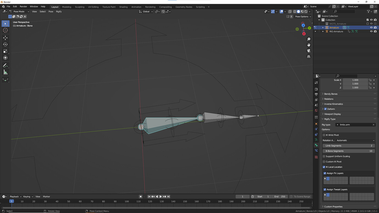Image resolution: width=379 pixels, height=213 pixels.
Task: Activate the Annotate pencil tool
Action: point(5,65)
